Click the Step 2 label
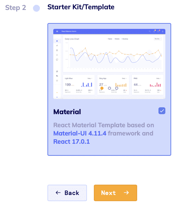Screen dimensions: 187x207 pyautogui.click(x=15, y=8)
